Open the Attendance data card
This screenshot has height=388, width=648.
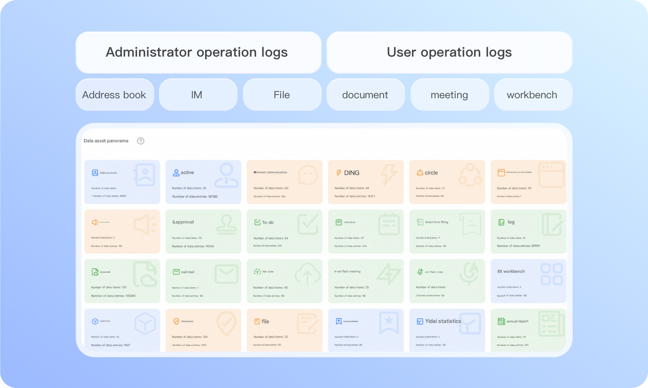click(203, 330)
